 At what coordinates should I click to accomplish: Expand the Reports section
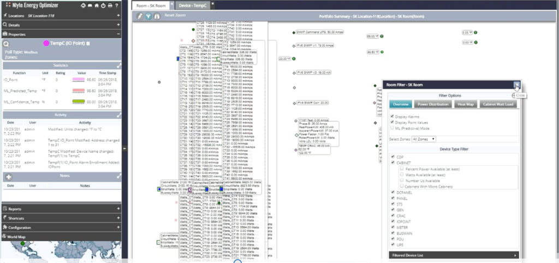(x=118, y=209)
